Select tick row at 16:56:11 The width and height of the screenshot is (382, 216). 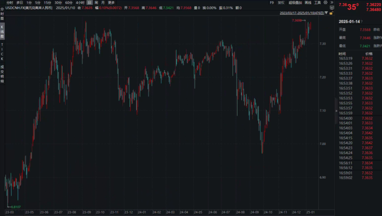(x=359, y=163)
